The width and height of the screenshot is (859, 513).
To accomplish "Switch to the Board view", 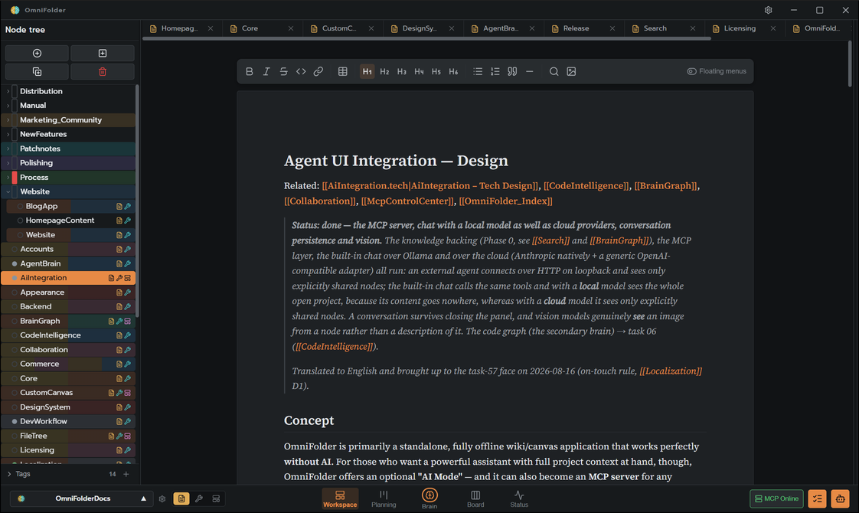I will coord(475,498).
